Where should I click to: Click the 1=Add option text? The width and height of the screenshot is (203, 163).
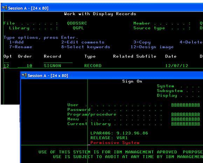tap(16, 42)
